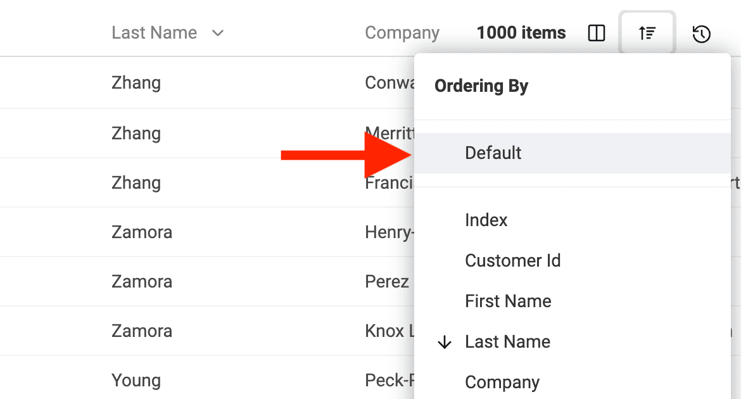Image resolution: width=741 pixels, height=399 pixels.
Task: Click the Perez company cell
Action: [387, 282]
